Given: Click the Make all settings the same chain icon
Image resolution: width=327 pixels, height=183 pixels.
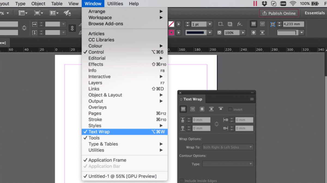Looking at the screenshot, I should 217,124.
